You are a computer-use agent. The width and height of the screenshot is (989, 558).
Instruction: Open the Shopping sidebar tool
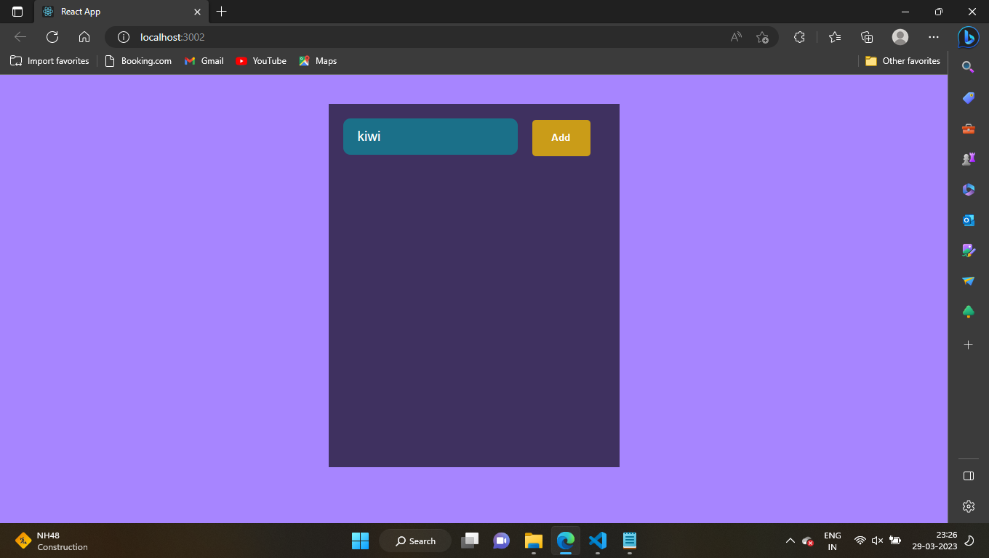click(x=968, y=97)
